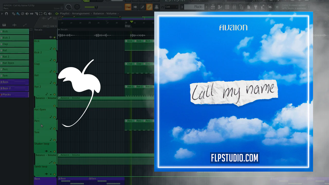Open the Browser window icon

tap(241, 7)
